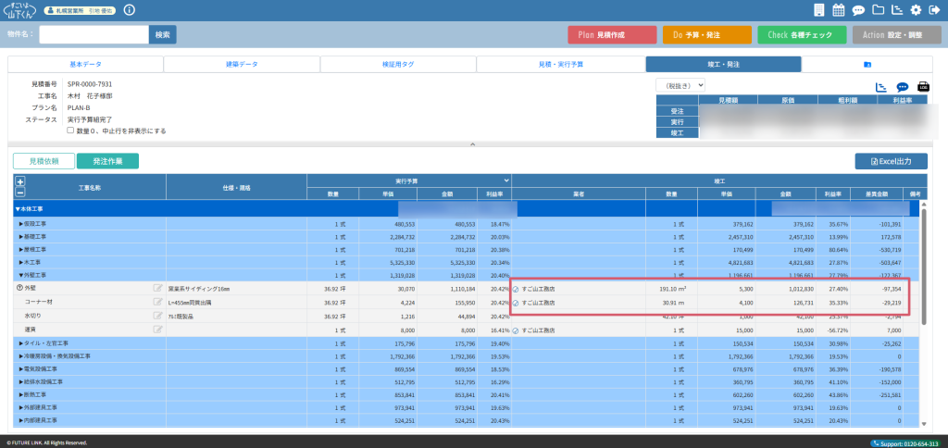The height and width of the screenshot is (448, 948).
Task: Toggle 数量0、中止行を非表示にする checkbox
Action: click(x=71, y=131)
